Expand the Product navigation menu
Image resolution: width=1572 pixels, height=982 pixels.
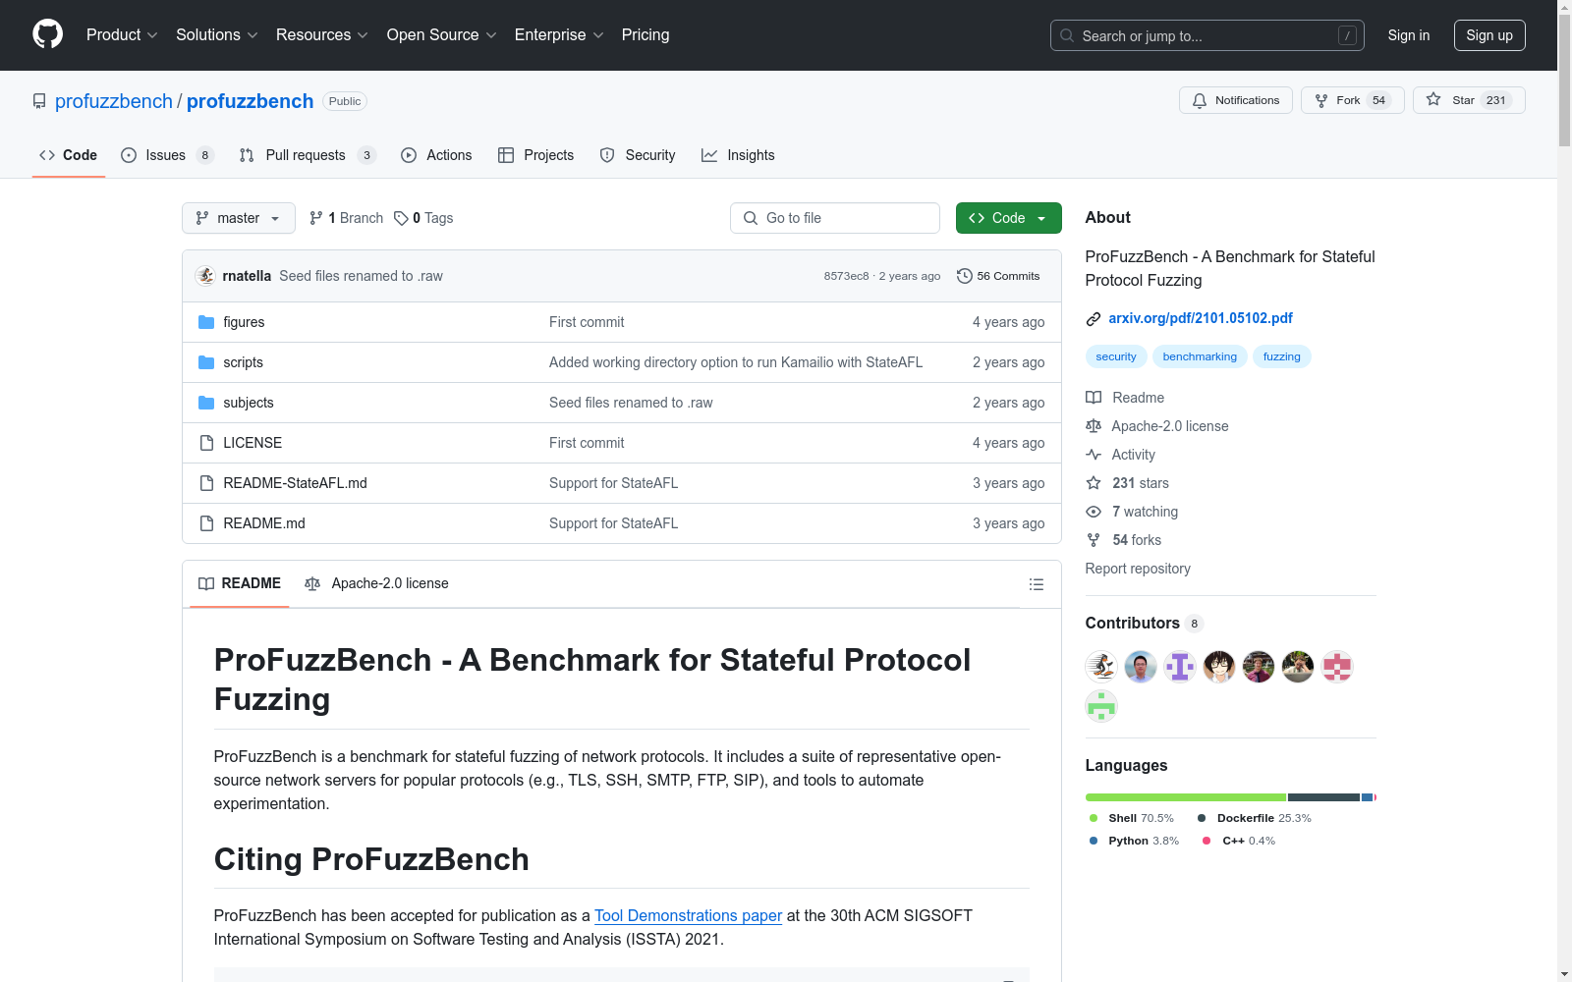point(122,34)
